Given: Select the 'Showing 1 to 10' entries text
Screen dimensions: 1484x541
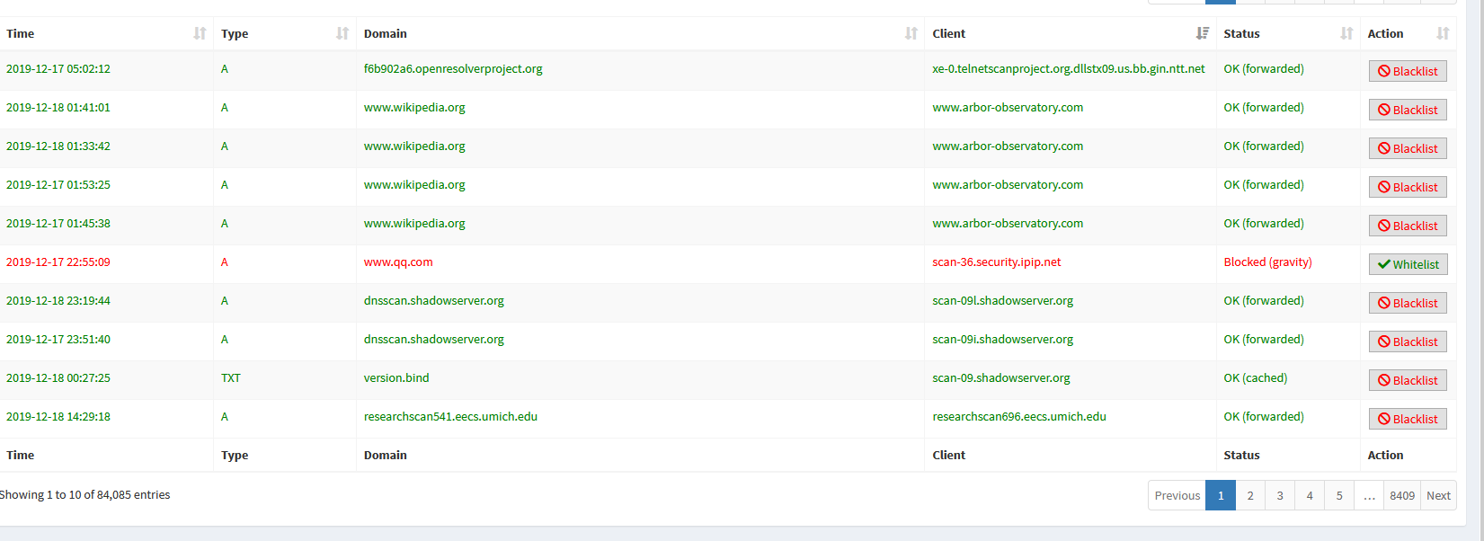Looking at the screenshot, I should click(84, 494).
